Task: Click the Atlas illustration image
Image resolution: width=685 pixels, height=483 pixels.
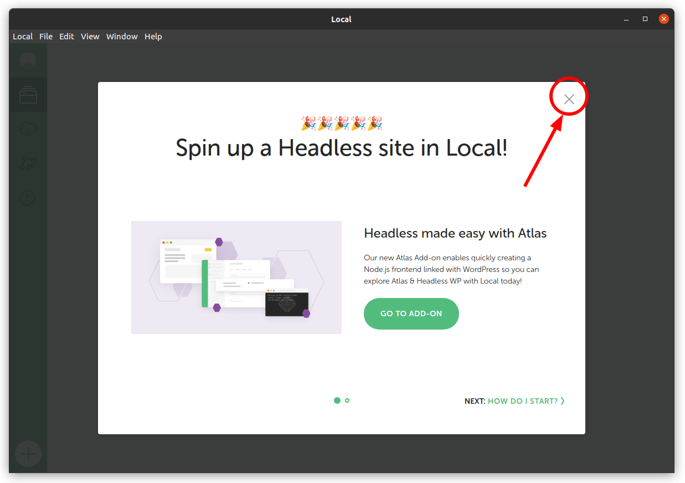Action: click(236, 278)
